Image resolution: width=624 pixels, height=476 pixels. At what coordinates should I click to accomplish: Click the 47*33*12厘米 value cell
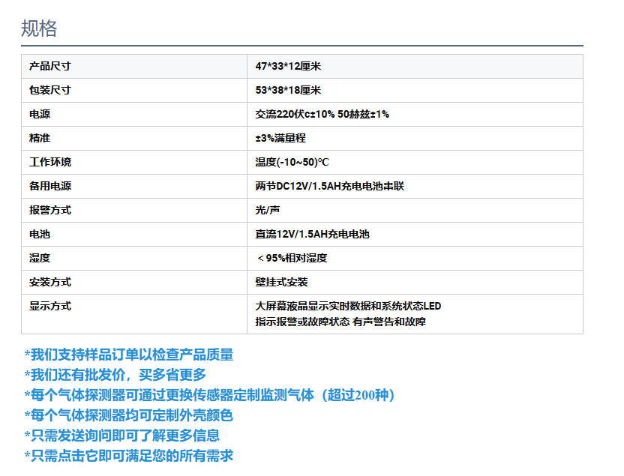(x=288, y=66)
